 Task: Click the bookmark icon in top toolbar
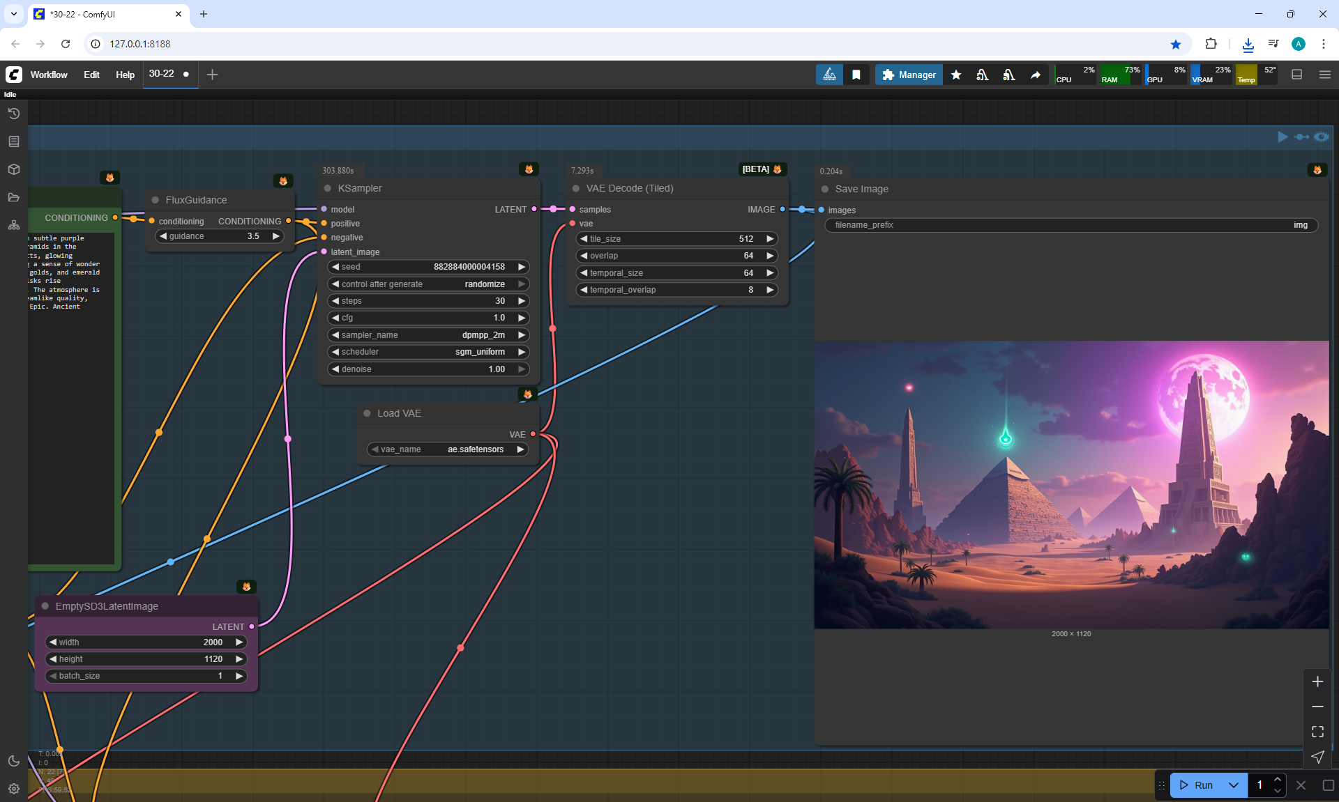click(x=856, y=75)
